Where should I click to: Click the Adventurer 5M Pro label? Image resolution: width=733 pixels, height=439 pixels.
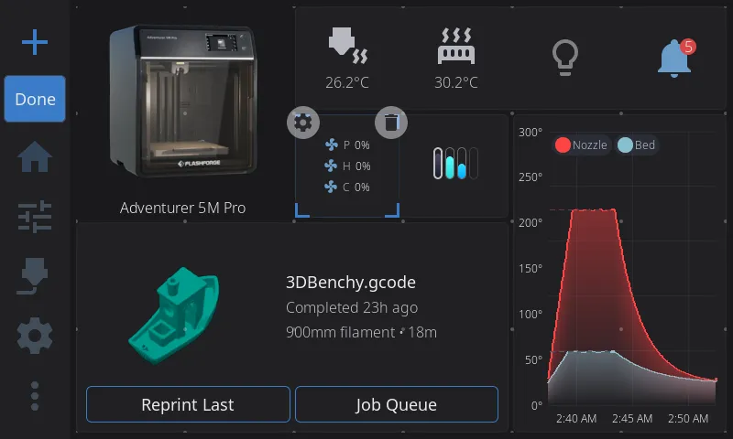click(x=182, y=208)
